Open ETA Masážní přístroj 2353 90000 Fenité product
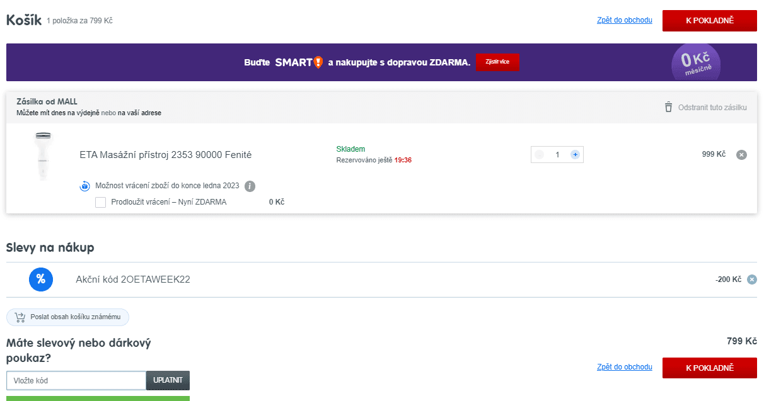The width and height of the screenshot is (764, 401). point(166,155)
